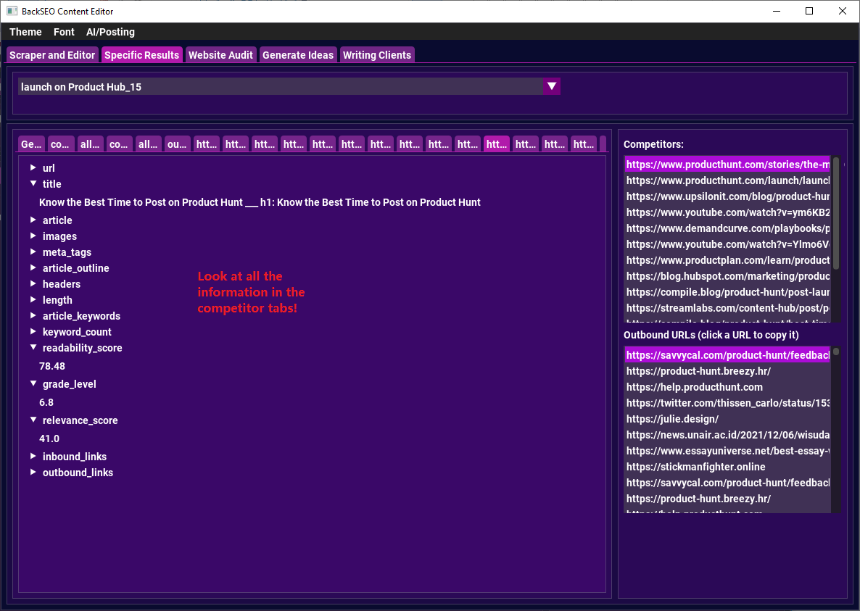This screenshot has height=611, width=860.
Task: Switch to Scraper and Editor tab
Action: tap(52, 55)
